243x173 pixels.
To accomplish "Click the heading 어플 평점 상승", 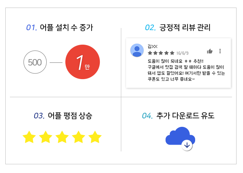I will coord(70,116).
